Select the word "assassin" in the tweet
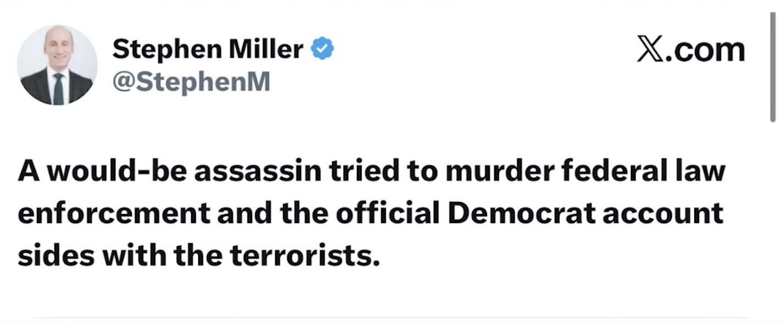Screen dimensions: 782x322 (258, 171)
